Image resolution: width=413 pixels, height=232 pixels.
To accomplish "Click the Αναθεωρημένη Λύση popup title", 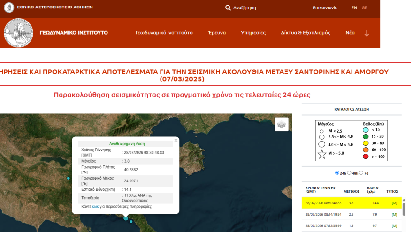I will (x=127, y=144).
